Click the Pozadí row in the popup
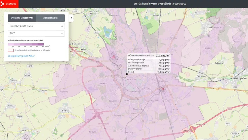The height and width of the screenshot is (140, 248). [149, 72]
